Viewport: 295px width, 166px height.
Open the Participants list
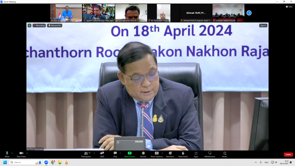86,153
